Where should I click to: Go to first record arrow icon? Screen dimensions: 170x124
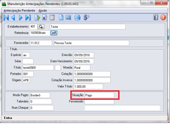(x=6, y=18)
